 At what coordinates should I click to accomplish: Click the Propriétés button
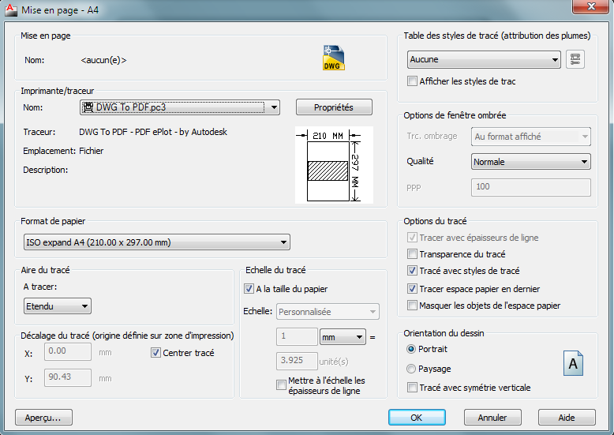tap(334, 107)
